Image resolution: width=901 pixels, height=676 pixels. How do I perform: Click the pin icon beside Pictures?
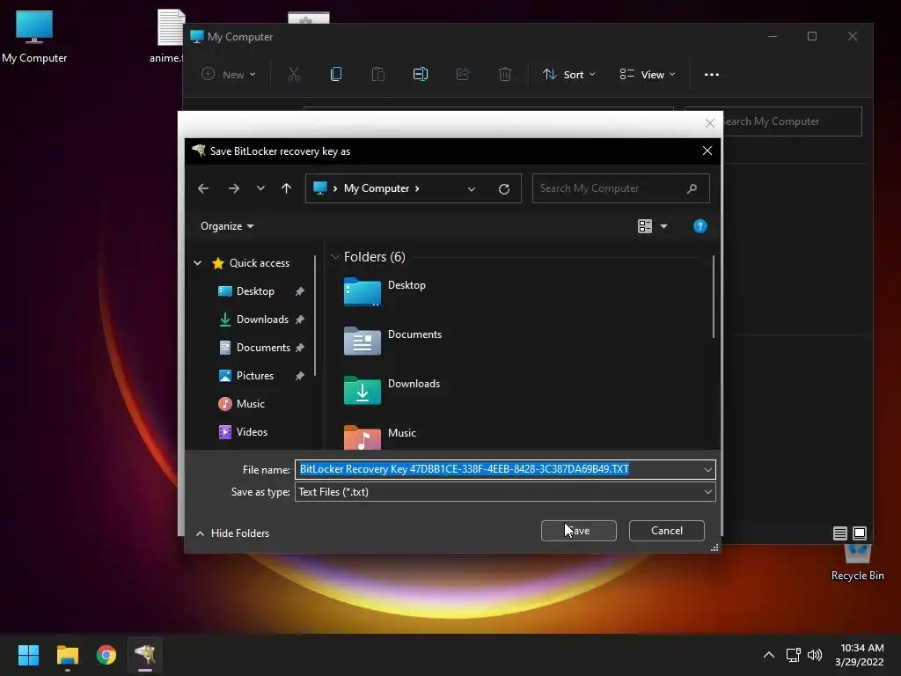point(299,376)
